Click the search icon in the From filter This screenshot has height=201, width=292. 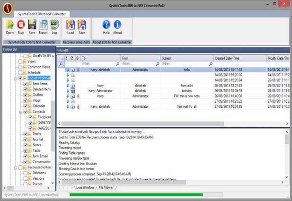coord(158,64)
